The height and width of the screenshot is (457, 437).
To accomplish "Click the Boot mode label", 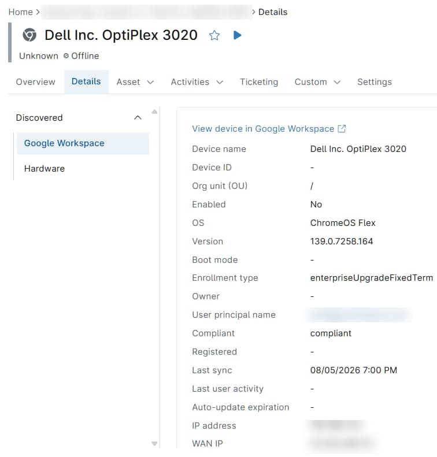I will (215, 259).
